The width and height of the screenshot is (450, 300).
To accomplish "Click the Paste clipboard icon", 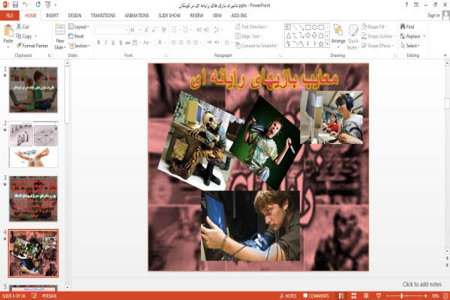I will [8, 31].
